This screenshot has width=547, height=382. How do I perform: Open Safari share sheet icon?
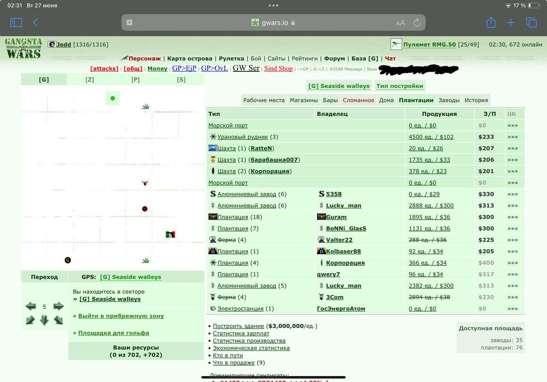tap(491, 22)
